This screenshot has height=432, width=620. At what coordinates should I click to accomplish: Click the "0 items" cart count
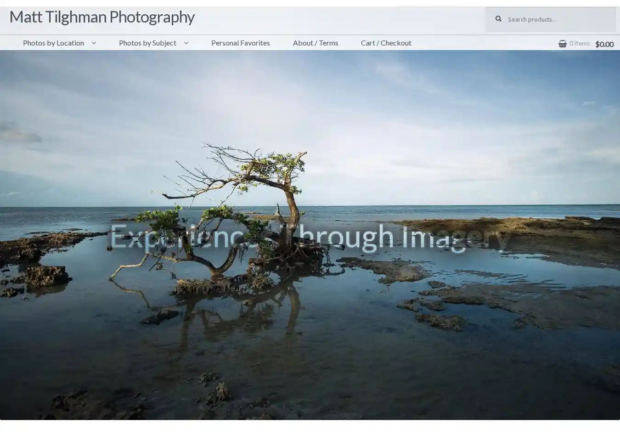pyautogui.click(x=579, y=43)
